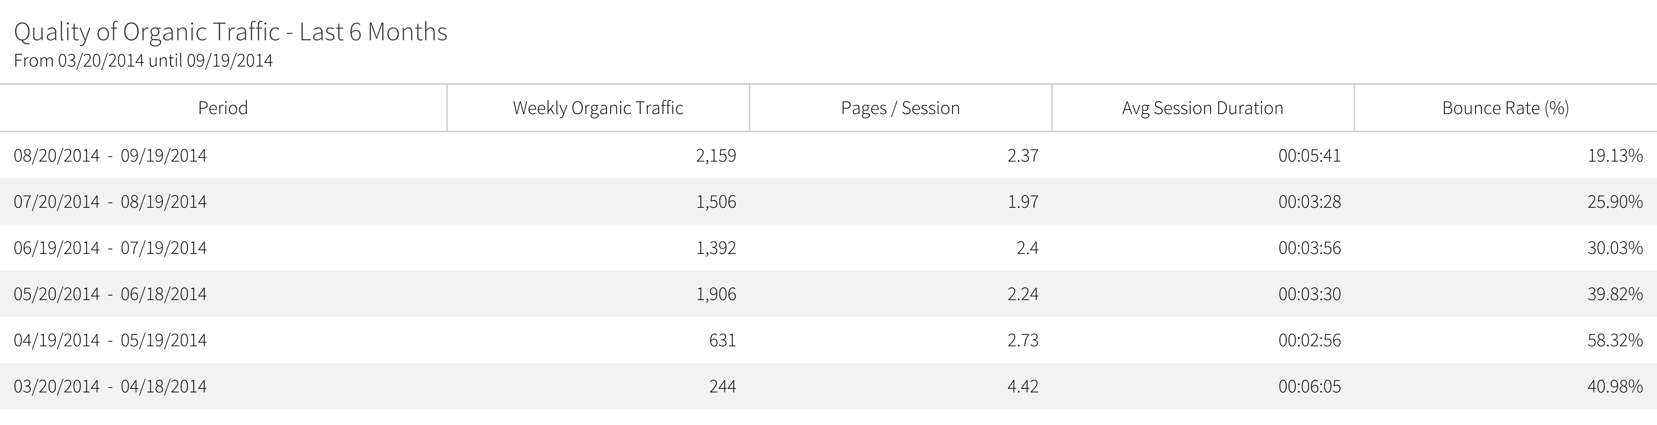This screenshot has width=1657, height=425.
Task: Click the Quality of Organic Traffic title
Action: coord(230,32)
